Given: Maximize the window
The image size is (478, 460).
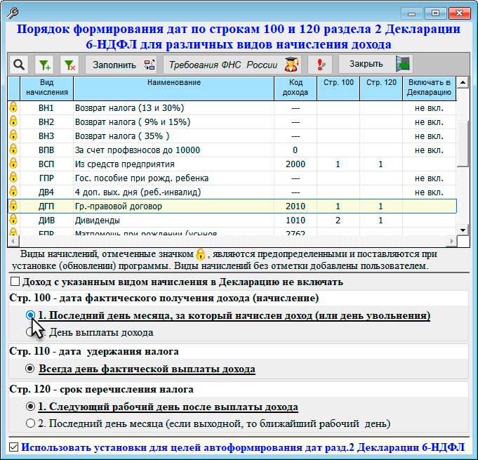Looking at the screenshot, I should pos(435,13).
